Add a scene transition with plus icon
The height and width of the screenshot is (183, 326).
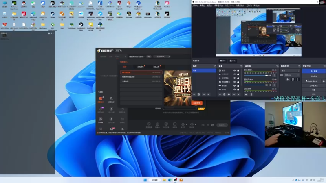click(x=288, y=79)
